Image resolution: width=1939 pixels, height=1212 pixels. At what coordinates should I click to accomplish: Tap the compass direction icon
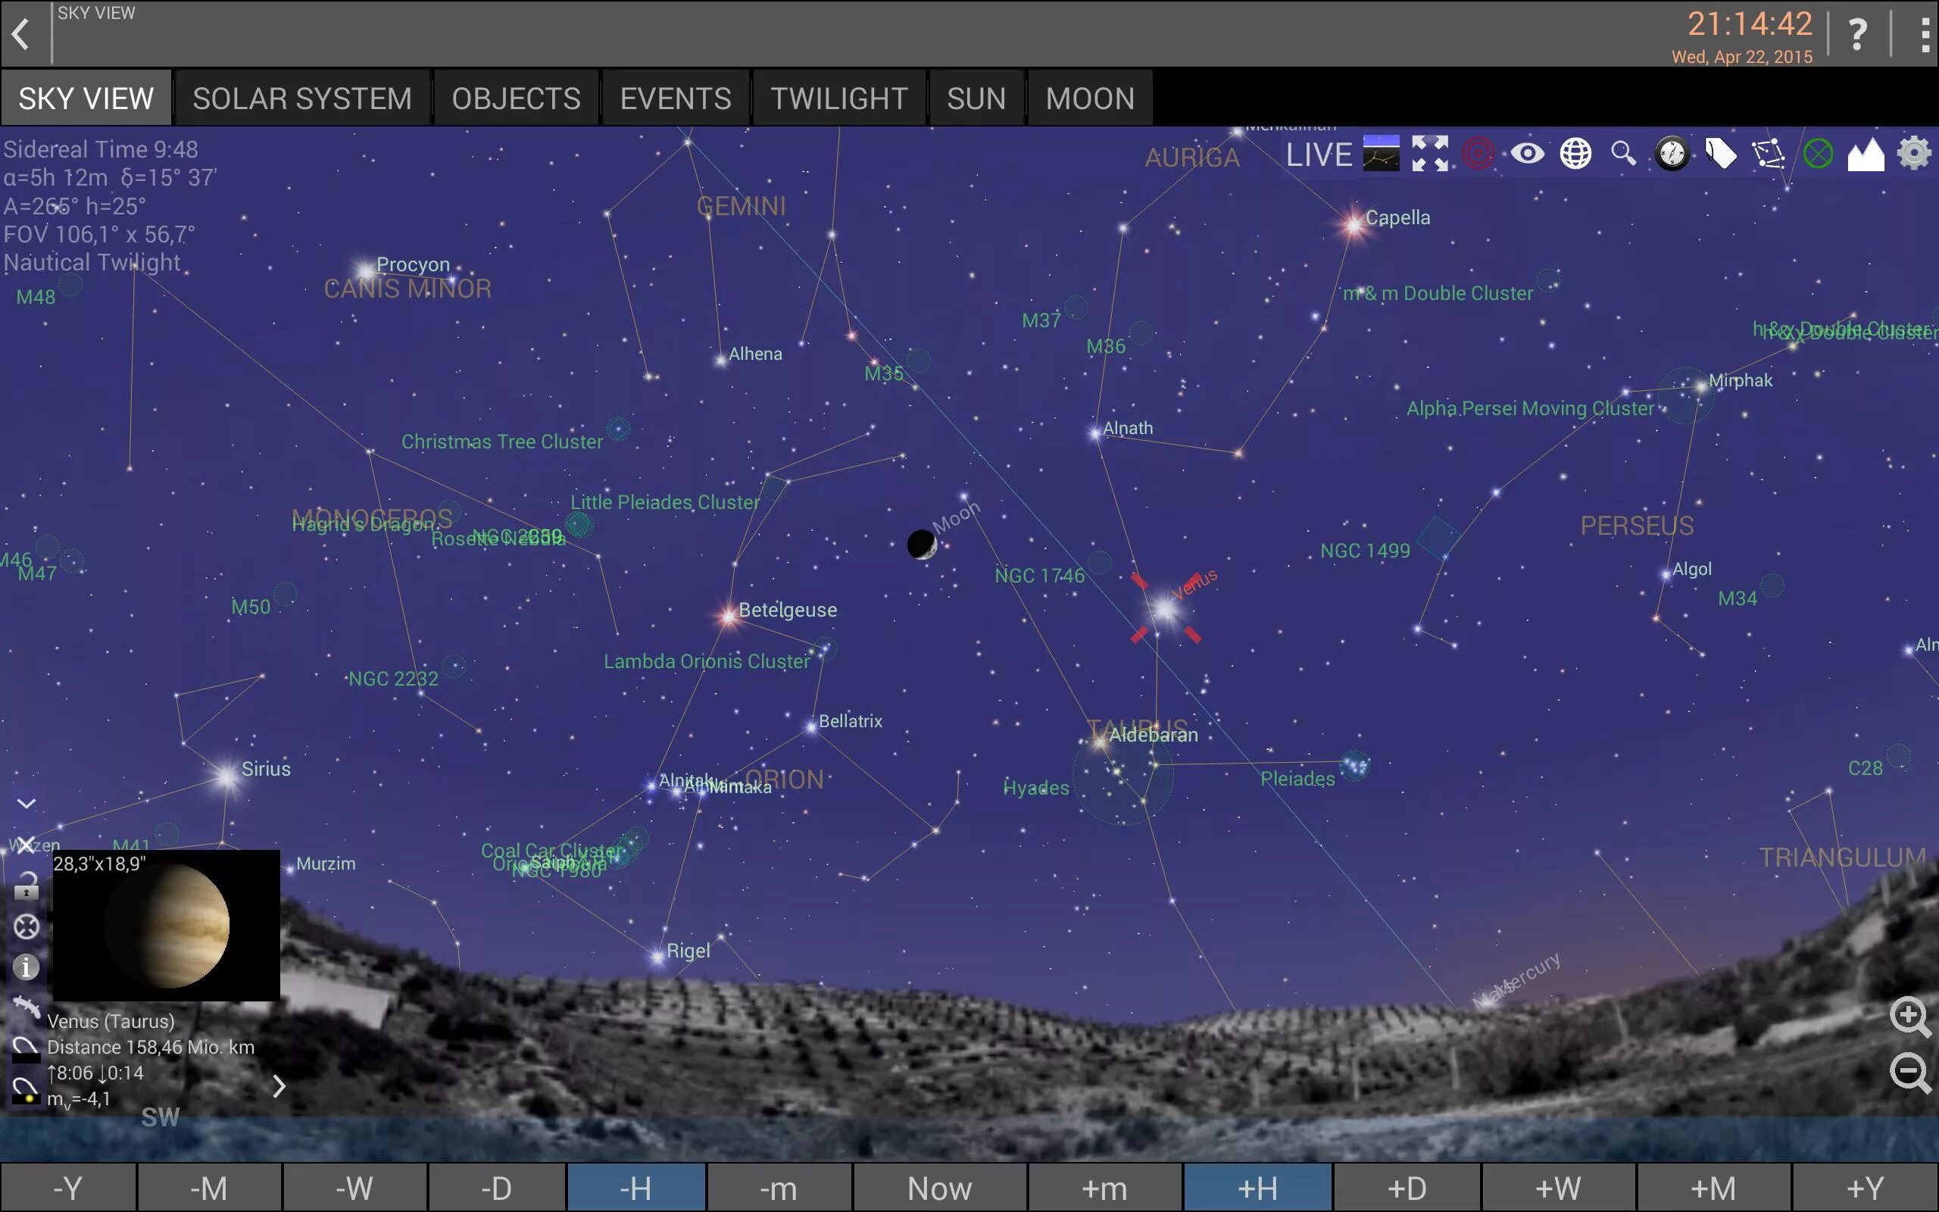[1672, 153]
